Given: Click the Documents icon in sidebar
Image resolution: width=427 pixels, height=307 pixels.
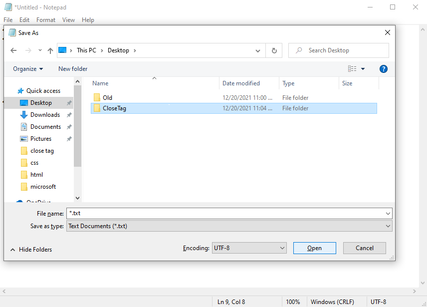Looking at the screenshot, I should pyautogui.click(x=24, y=127).
